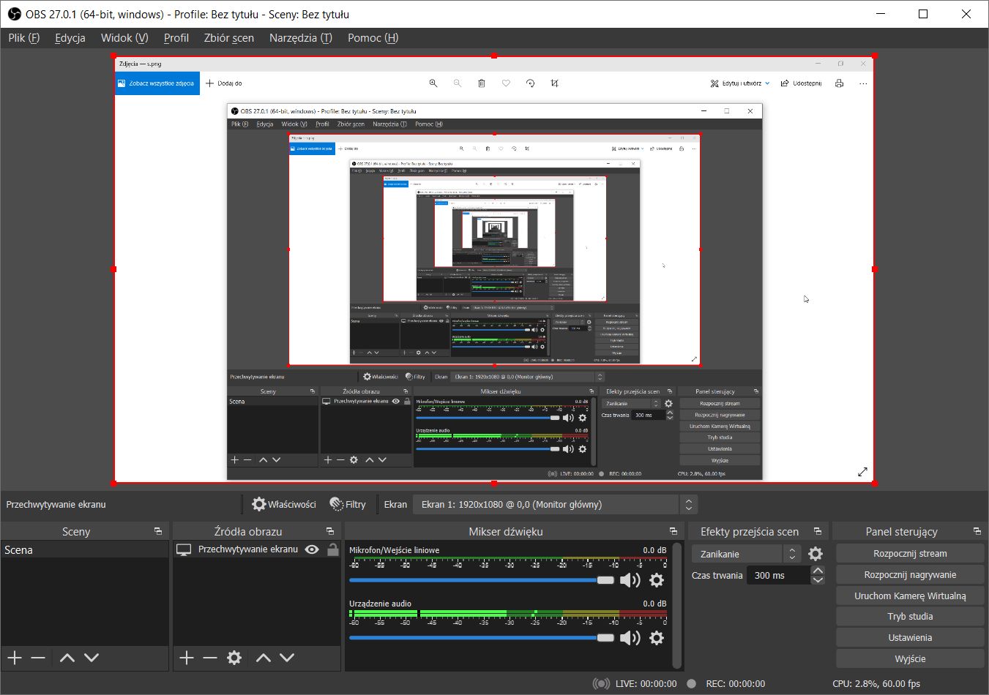Screen dimensions: 989x695
Task: Open source properties gear in Źródła obrazu
Action: point(234,658)
